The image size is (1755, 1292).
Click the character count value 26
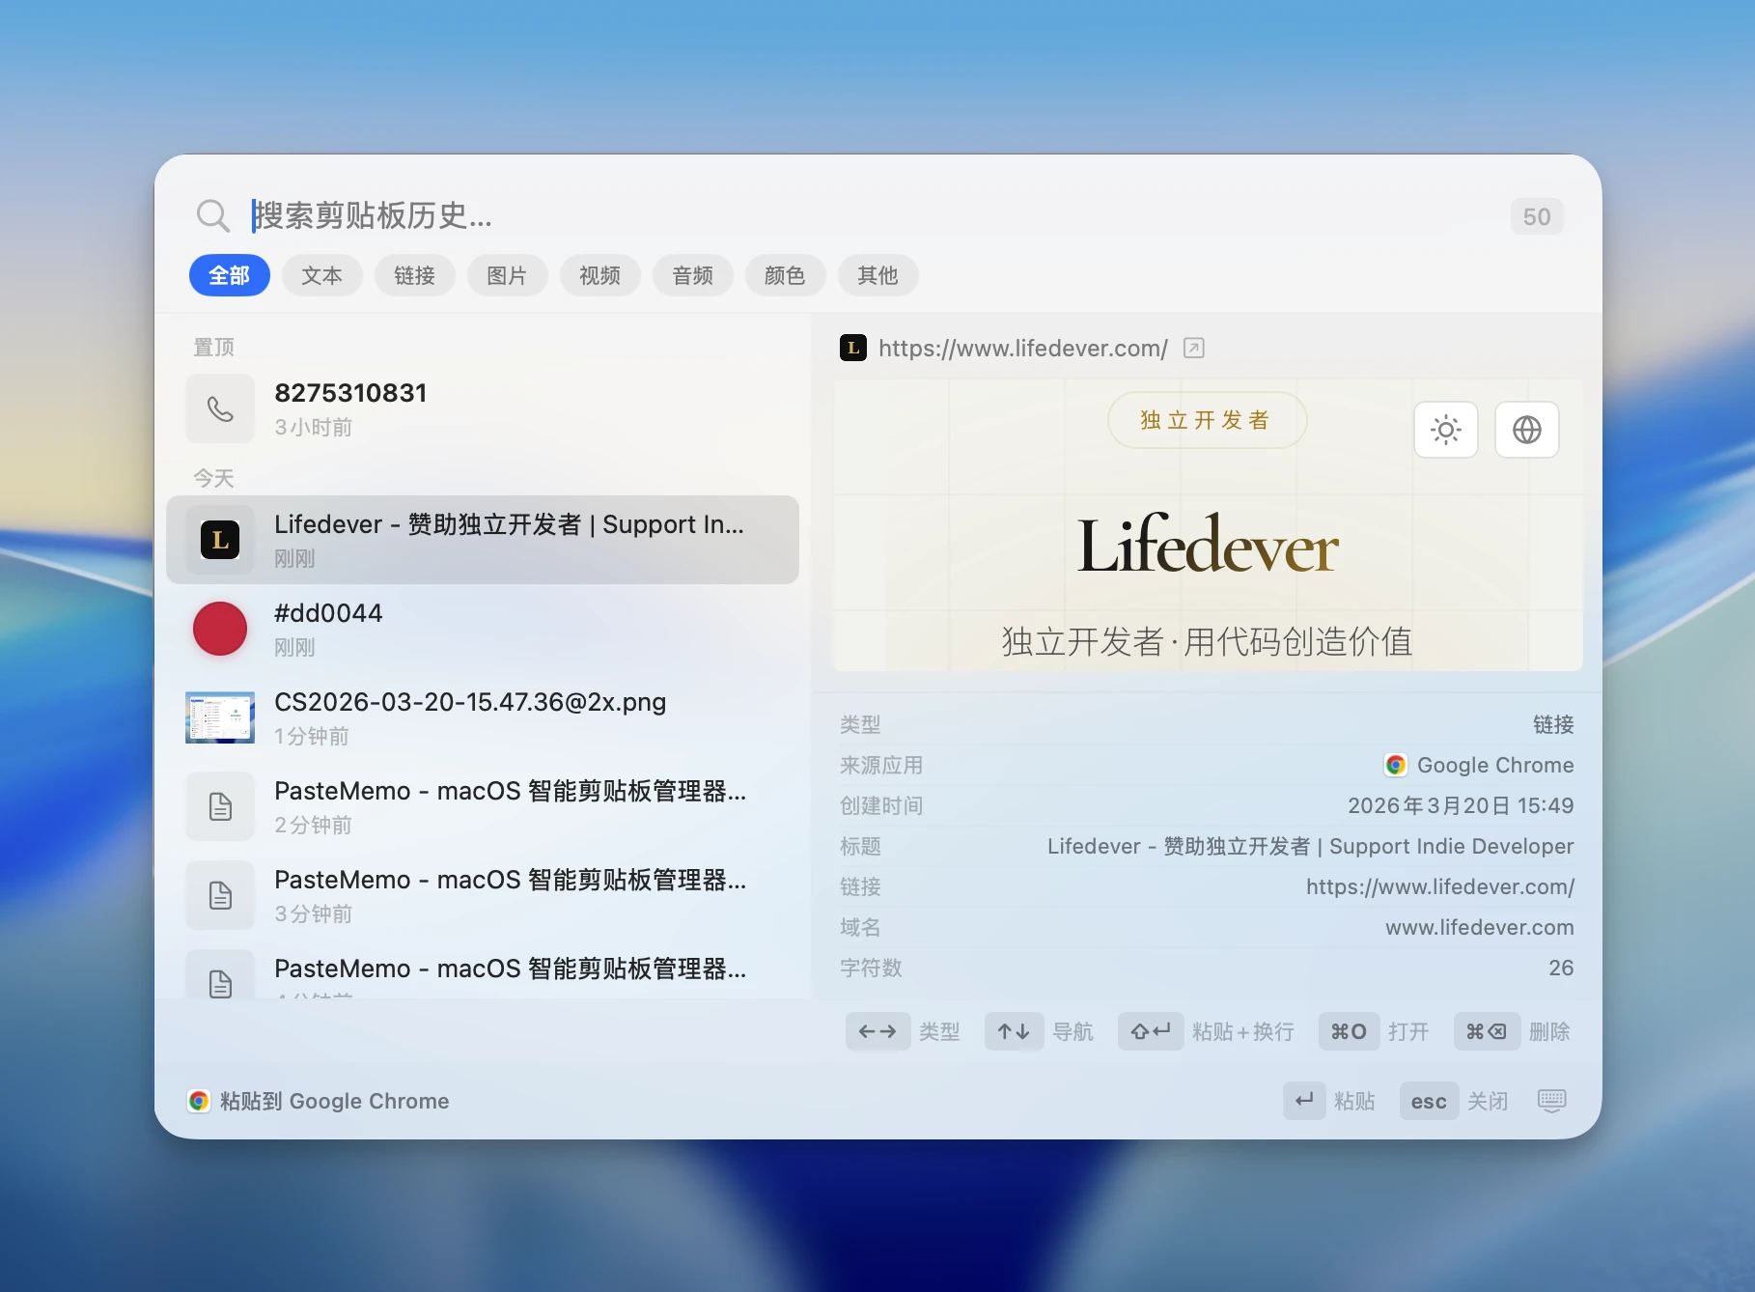tap(1561, 968)
